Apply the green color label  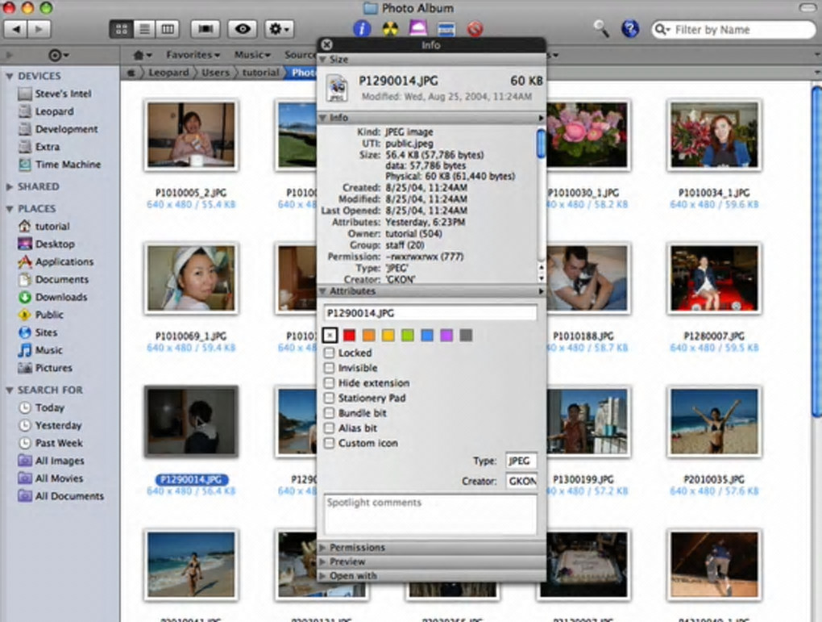(407, 335)
